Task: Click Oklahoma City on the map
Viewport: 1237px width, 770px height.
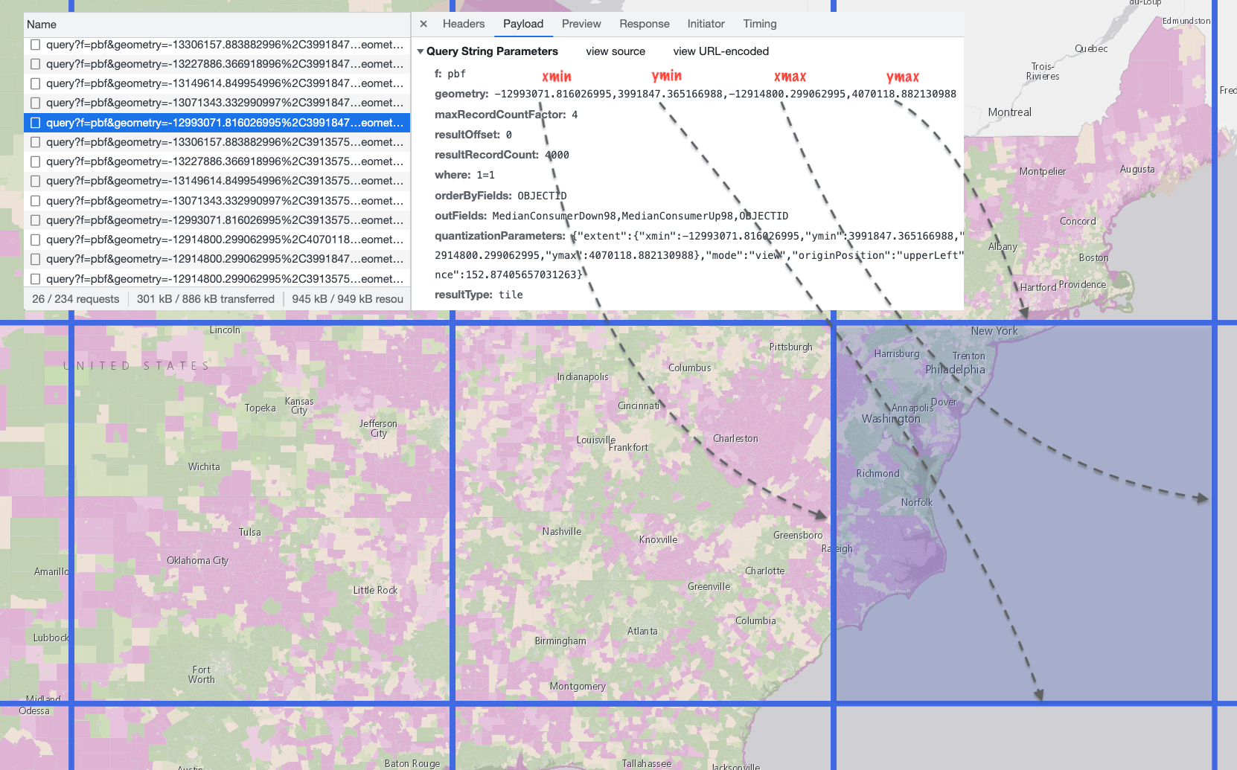Action: [x=197, y=560]
